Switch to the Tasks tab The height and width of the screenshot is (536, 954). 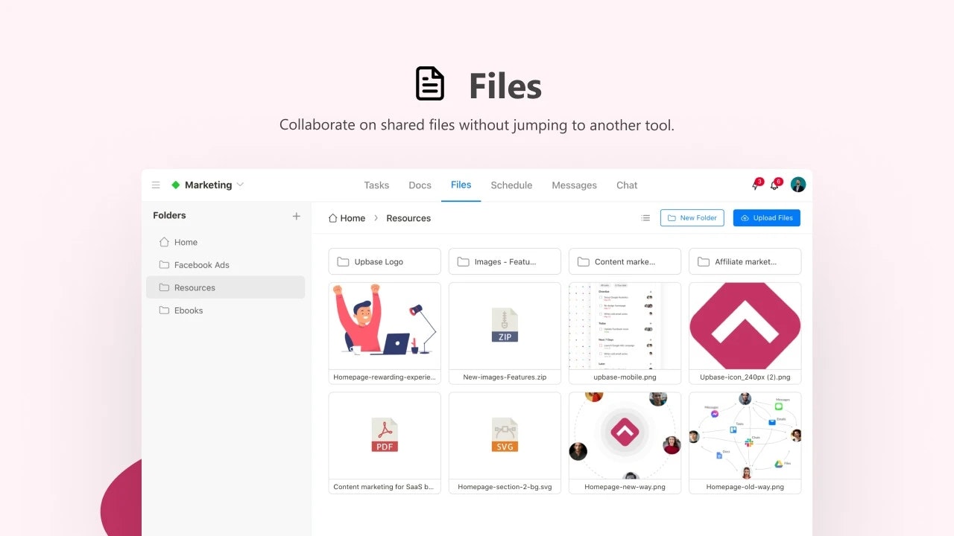376,185
